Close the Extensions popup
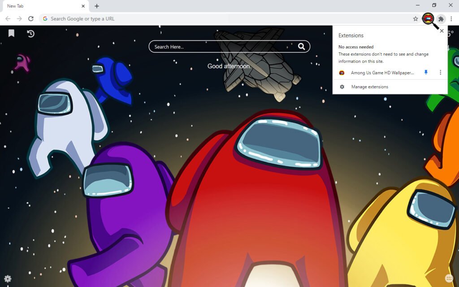Image resolution: width=459 pixels, height=287 pixels. [x=442, y=31]
